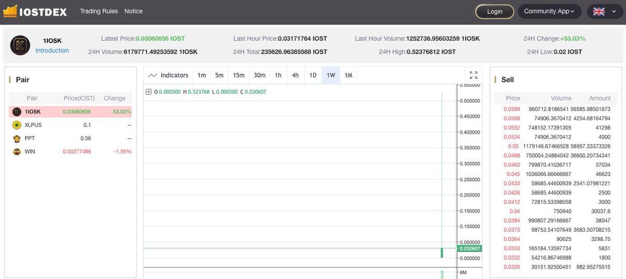Click the Sell panel Volume header

tap(561, 98)
